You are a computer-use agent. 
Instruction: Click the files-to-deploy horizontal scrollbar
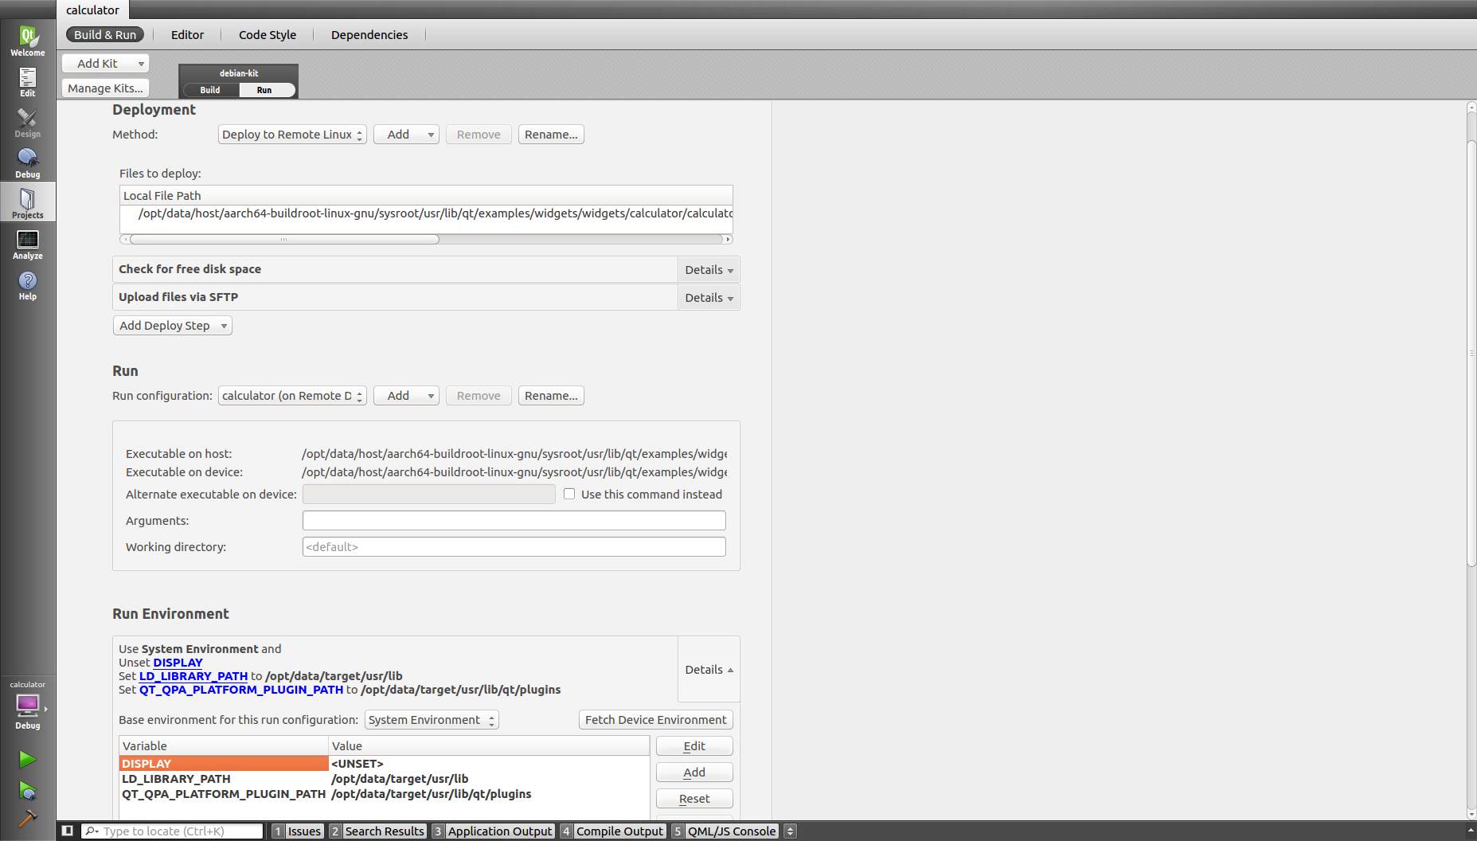point(284,239)
